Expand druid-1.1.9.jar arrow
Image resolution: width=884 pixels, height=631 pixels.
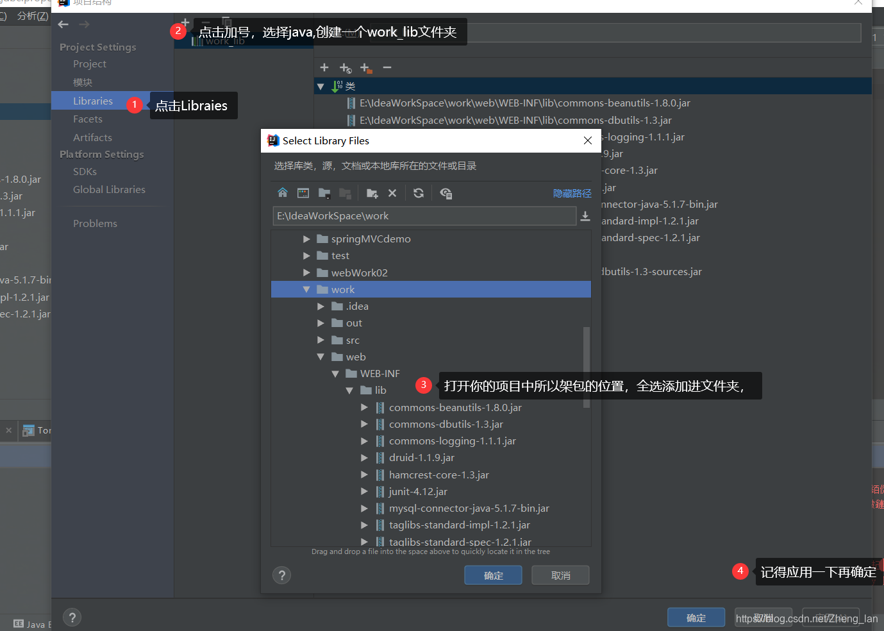364,458
